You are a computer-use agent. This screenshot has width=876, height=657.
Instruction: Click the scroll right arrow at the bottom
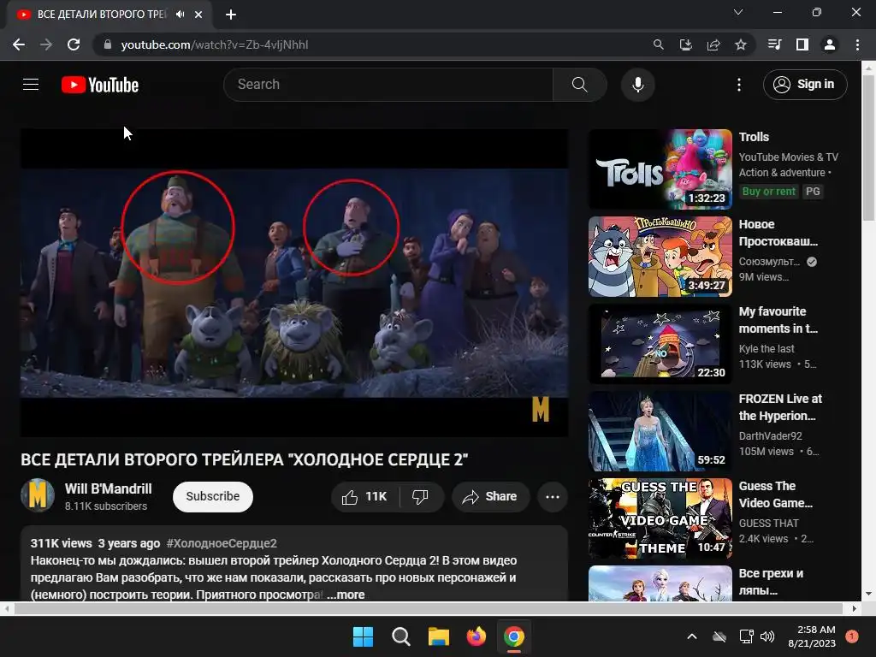(x=855, y=608)
